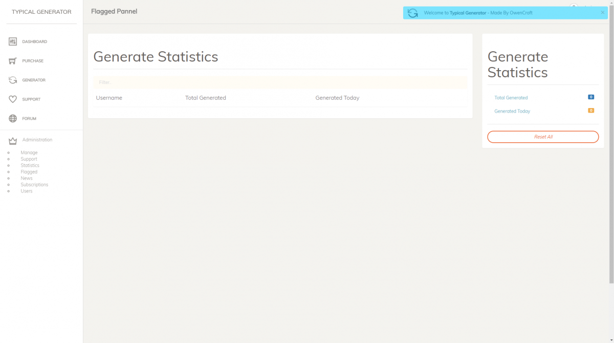The height and width of the screenshot is (343, 614).
Task: Open Users in Administration menu
Action: (x=26, y=191)
